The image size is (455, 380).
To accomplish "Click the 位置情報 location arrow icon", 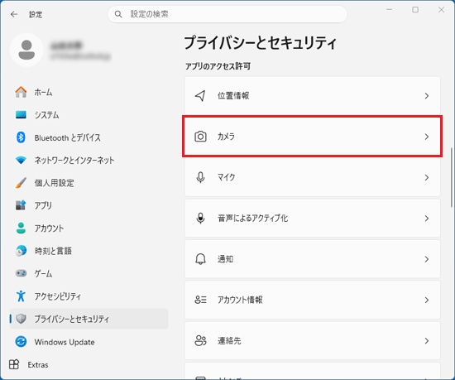I will pos(200,95).
